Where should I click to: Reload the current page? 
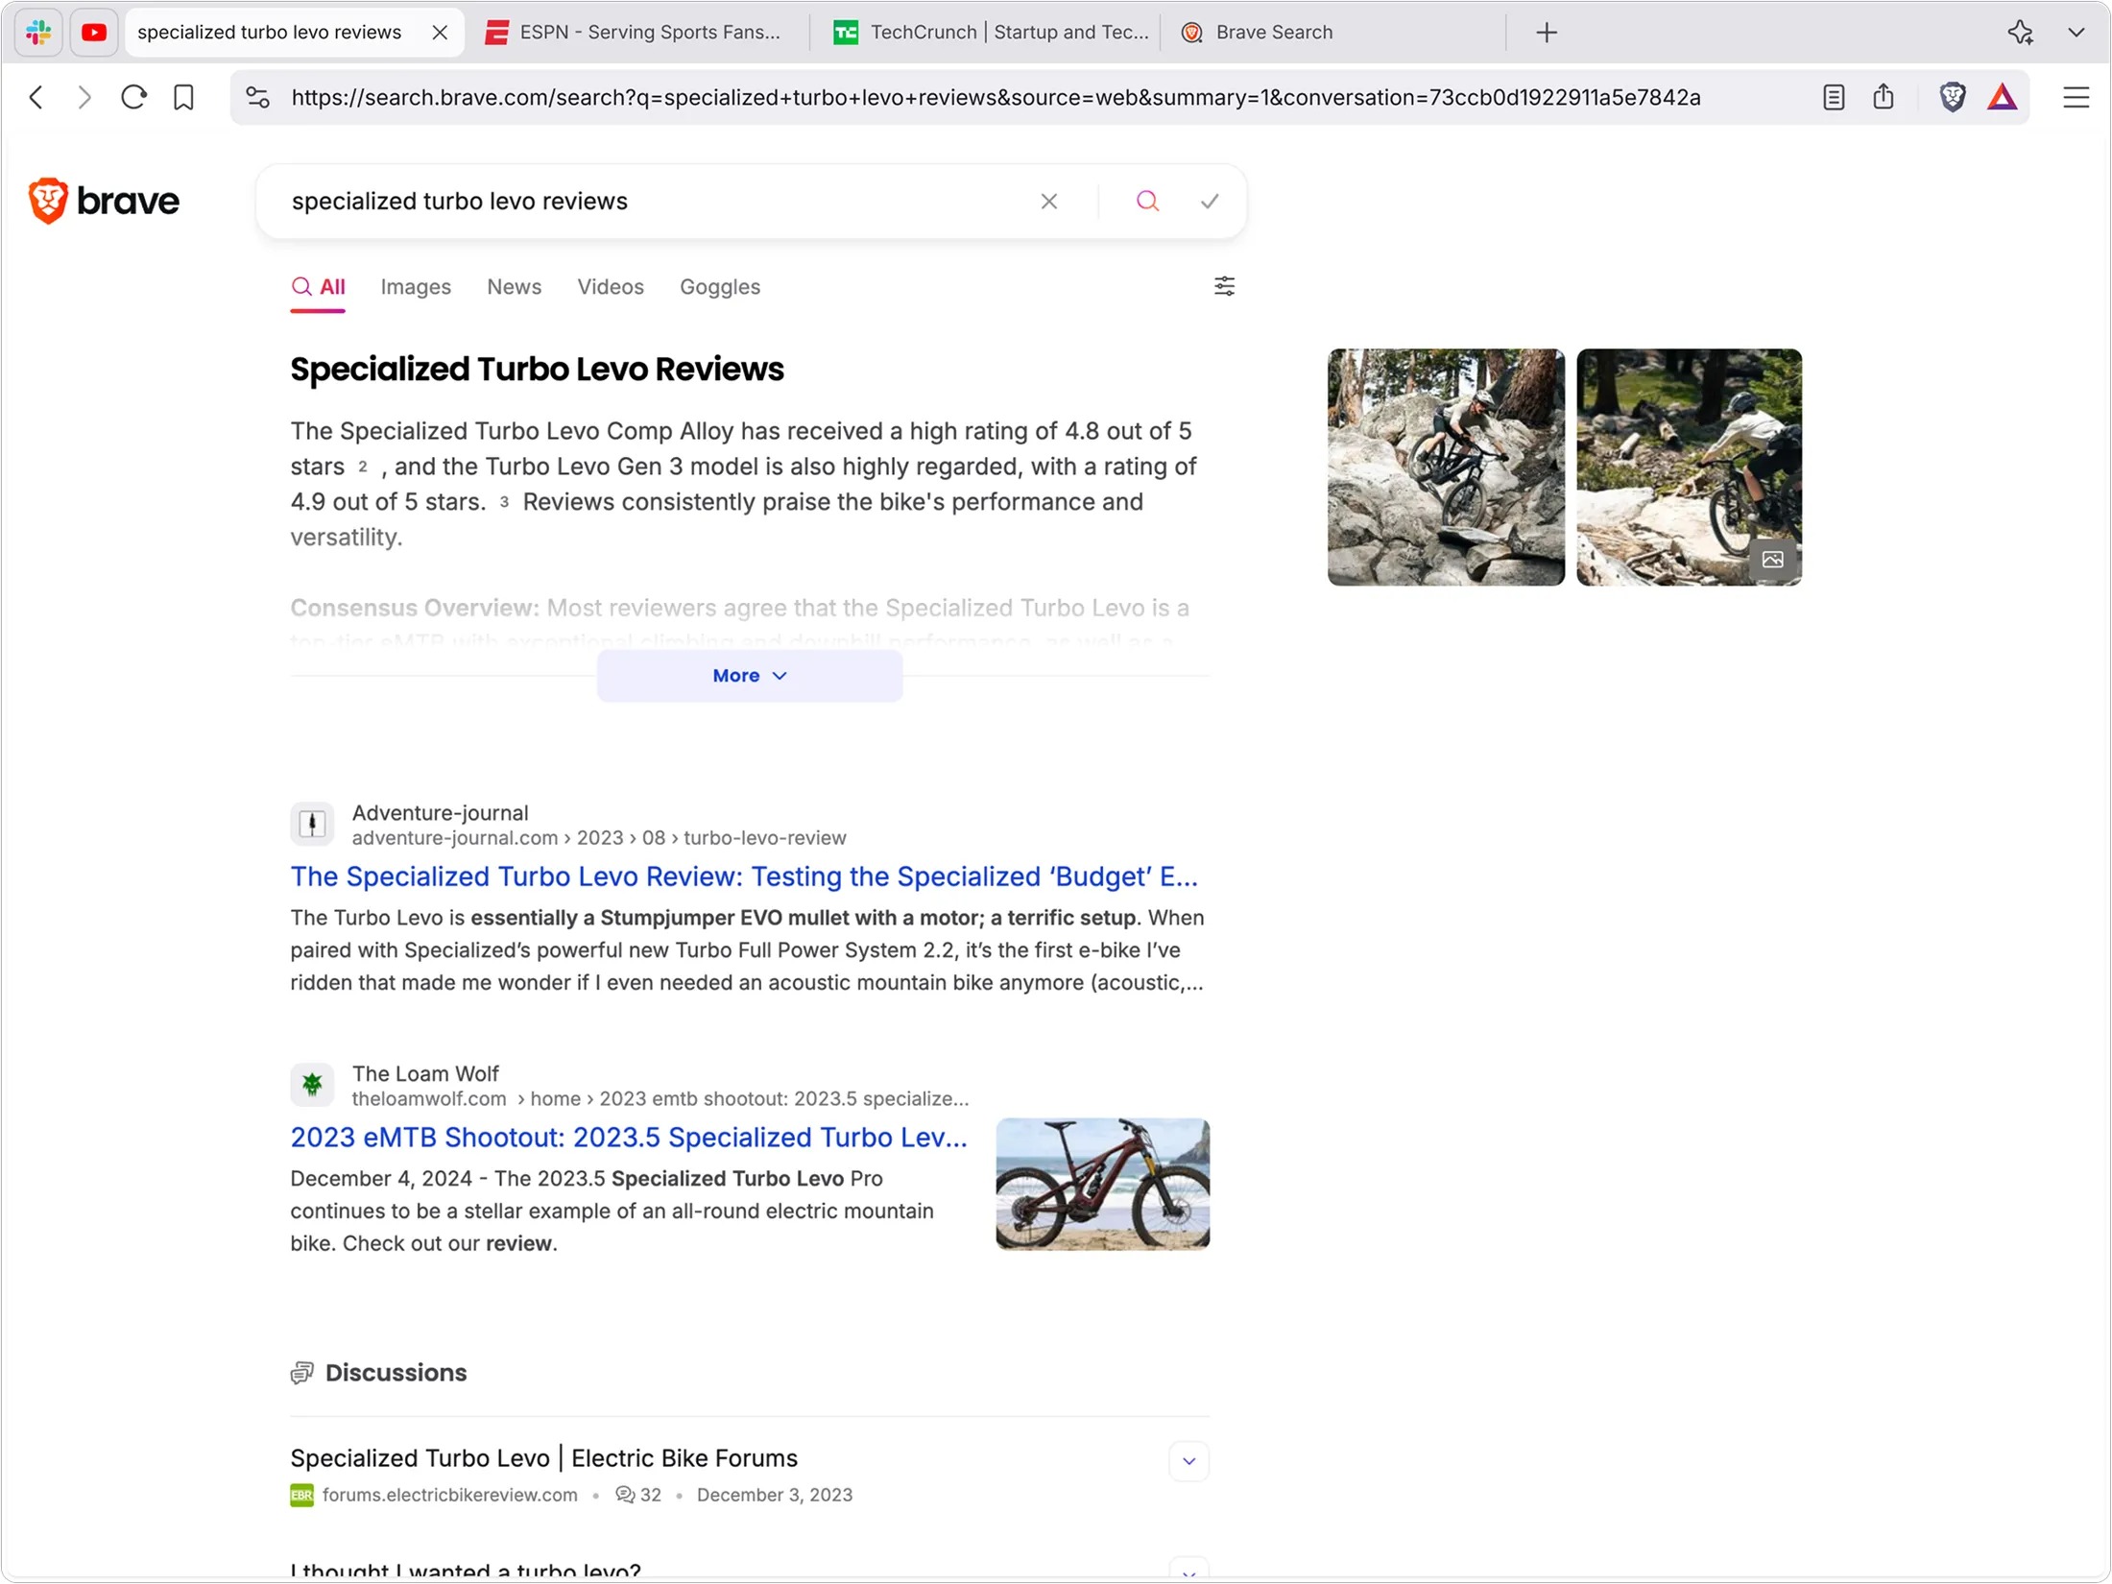click(x=133, y=97)
